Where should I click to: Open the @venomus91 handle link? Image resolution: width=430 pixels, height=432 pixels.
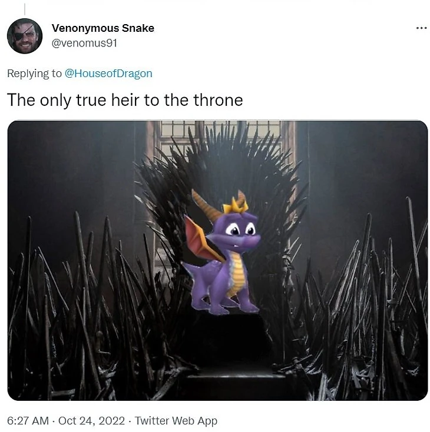pyautogui.click(x=84, y=43)
